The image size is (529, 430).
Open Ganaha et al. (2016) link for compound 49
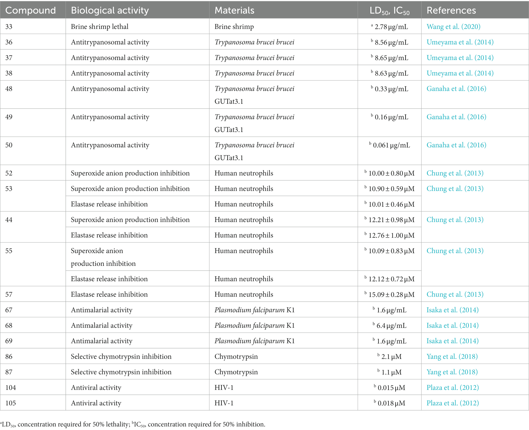click(456, 117)
